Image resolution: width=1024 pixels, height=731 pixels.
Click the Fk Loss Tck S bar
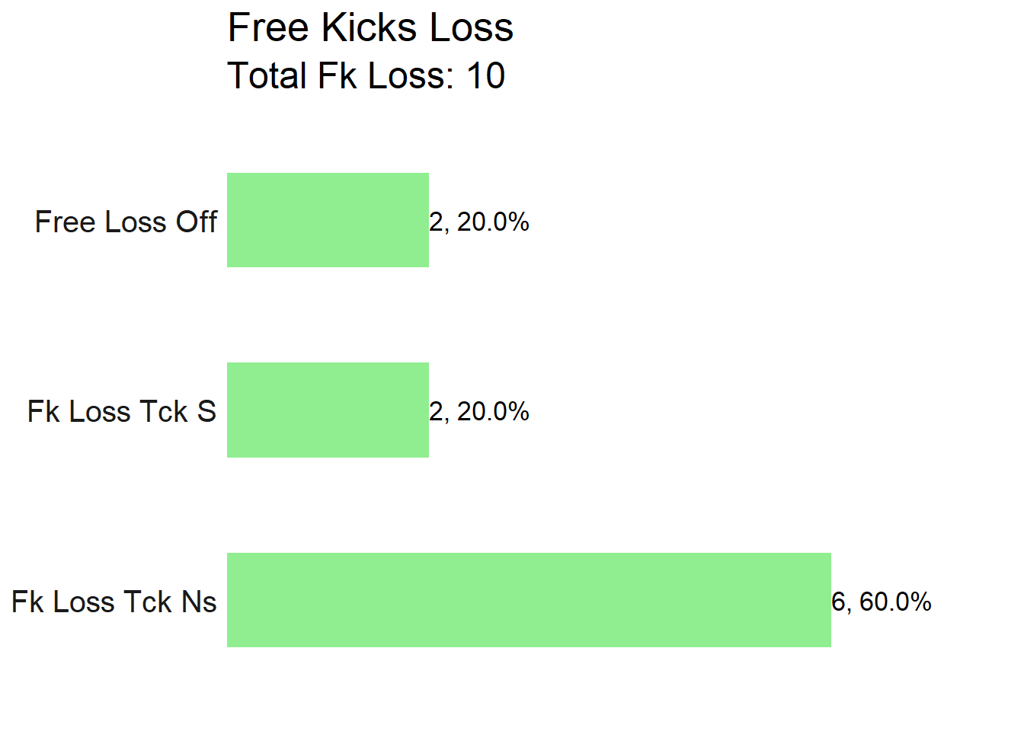coord(328,410)
